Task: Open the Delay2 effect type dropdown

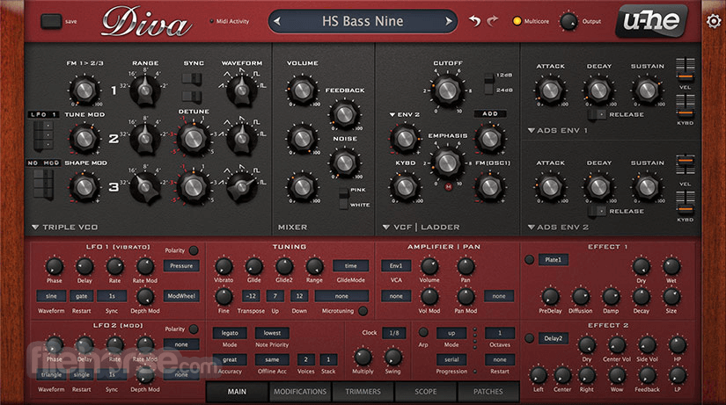Action: click(x=553, y=338)
